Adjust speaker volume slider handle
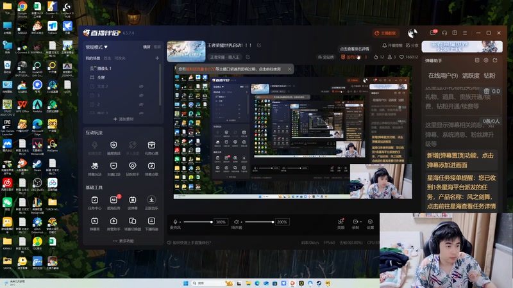Image resolution: width=513 pixels, height=288 pixels. point(273,222)
